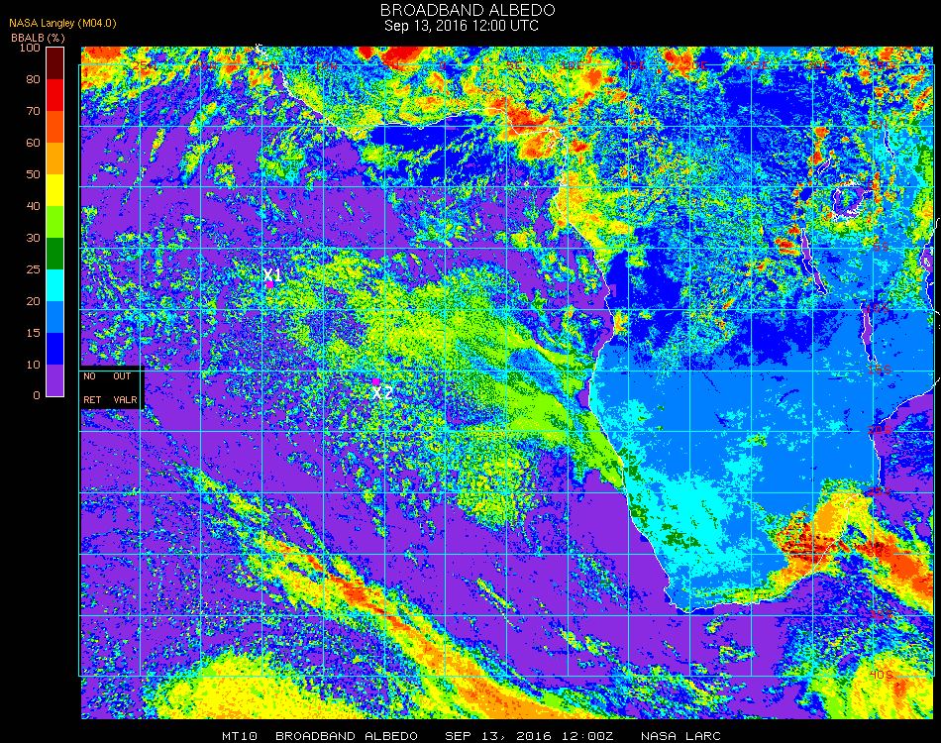Image resolution: width=941 pixels, height=743 pixels.
Task: Select the cyan 20-25 legend swatch
Action: pyautogui.click(x=54, y=285)
